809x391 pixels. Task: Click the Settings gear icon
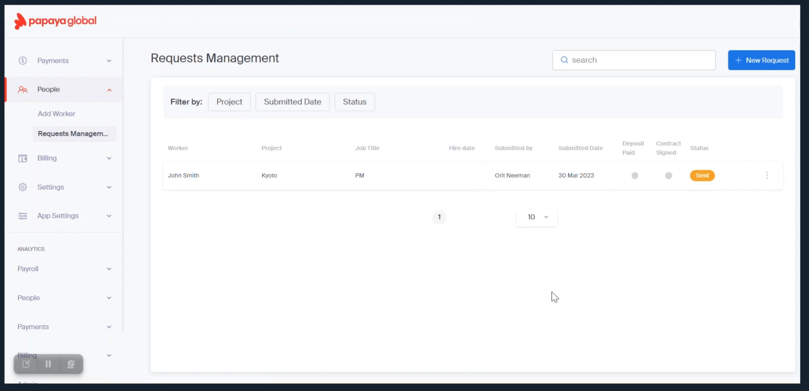(x=22, y=187)
